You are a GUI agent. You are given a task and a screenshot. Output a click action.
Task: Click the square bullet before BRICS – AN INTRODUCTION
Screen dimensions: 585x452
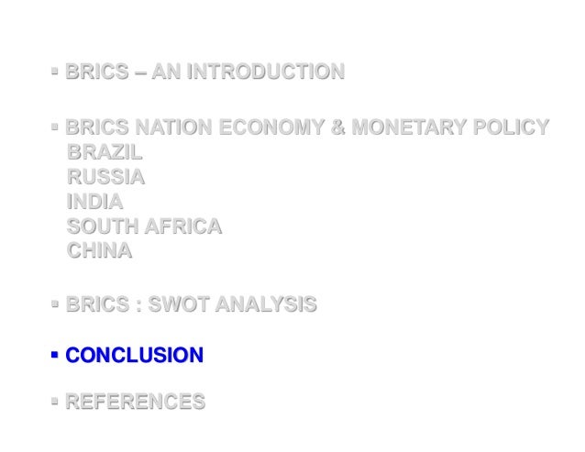(55, 71)
